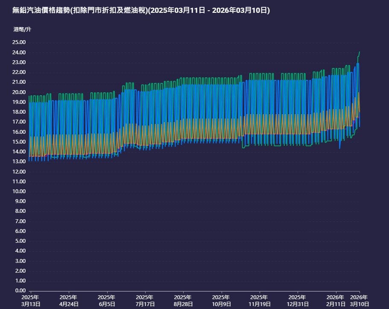Select the 2025年 10月9日 date label
389x309 pixels.
click(221, 300)
